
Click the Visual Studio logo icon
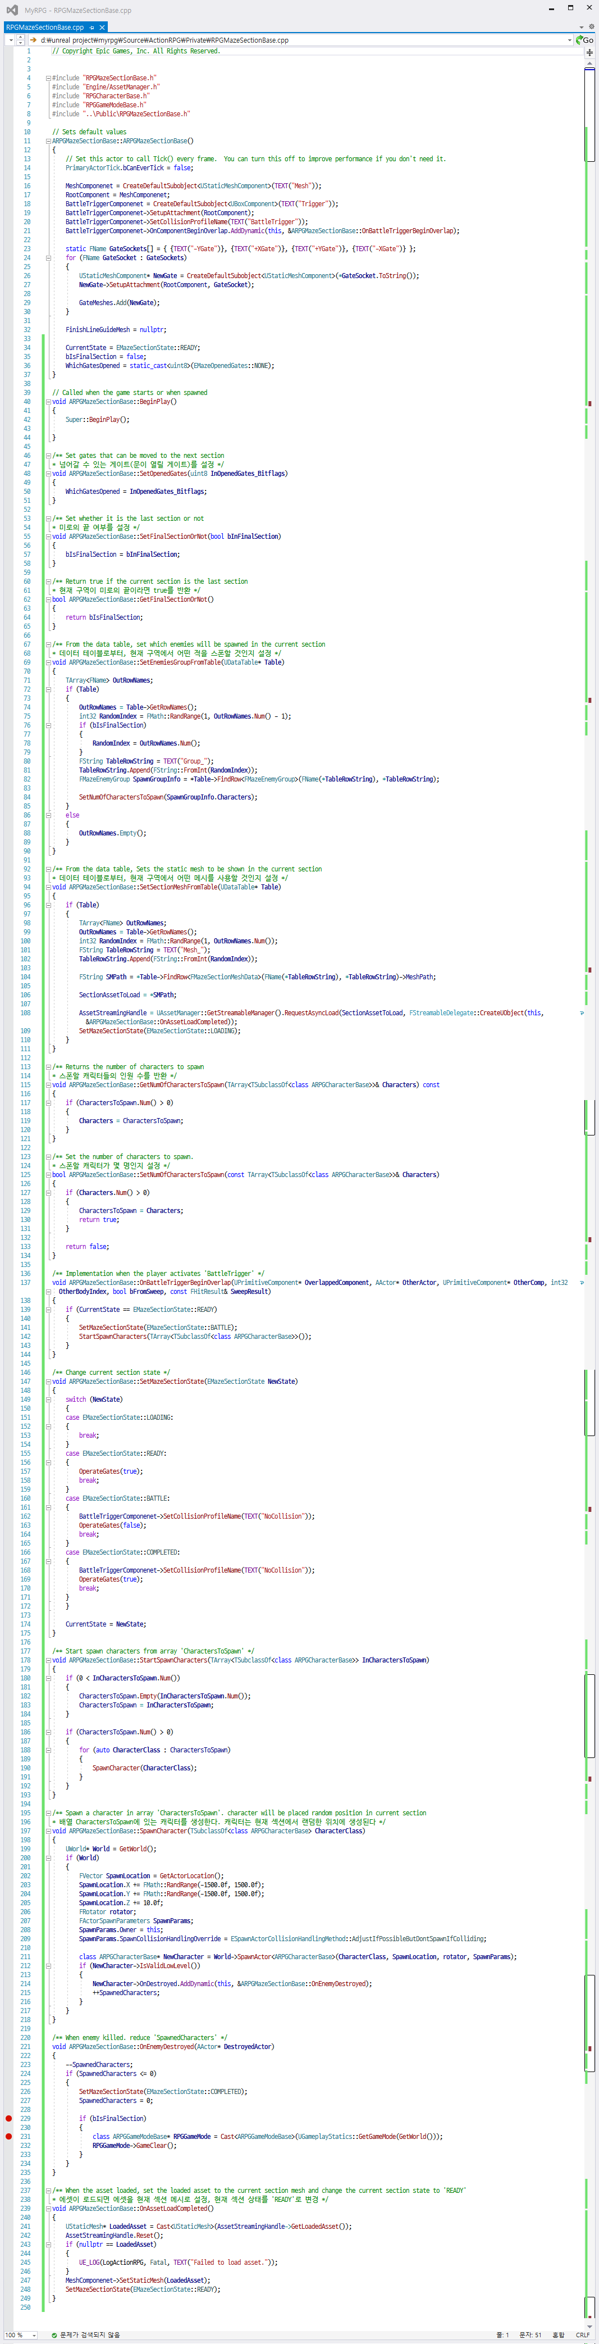click(11, 10)
